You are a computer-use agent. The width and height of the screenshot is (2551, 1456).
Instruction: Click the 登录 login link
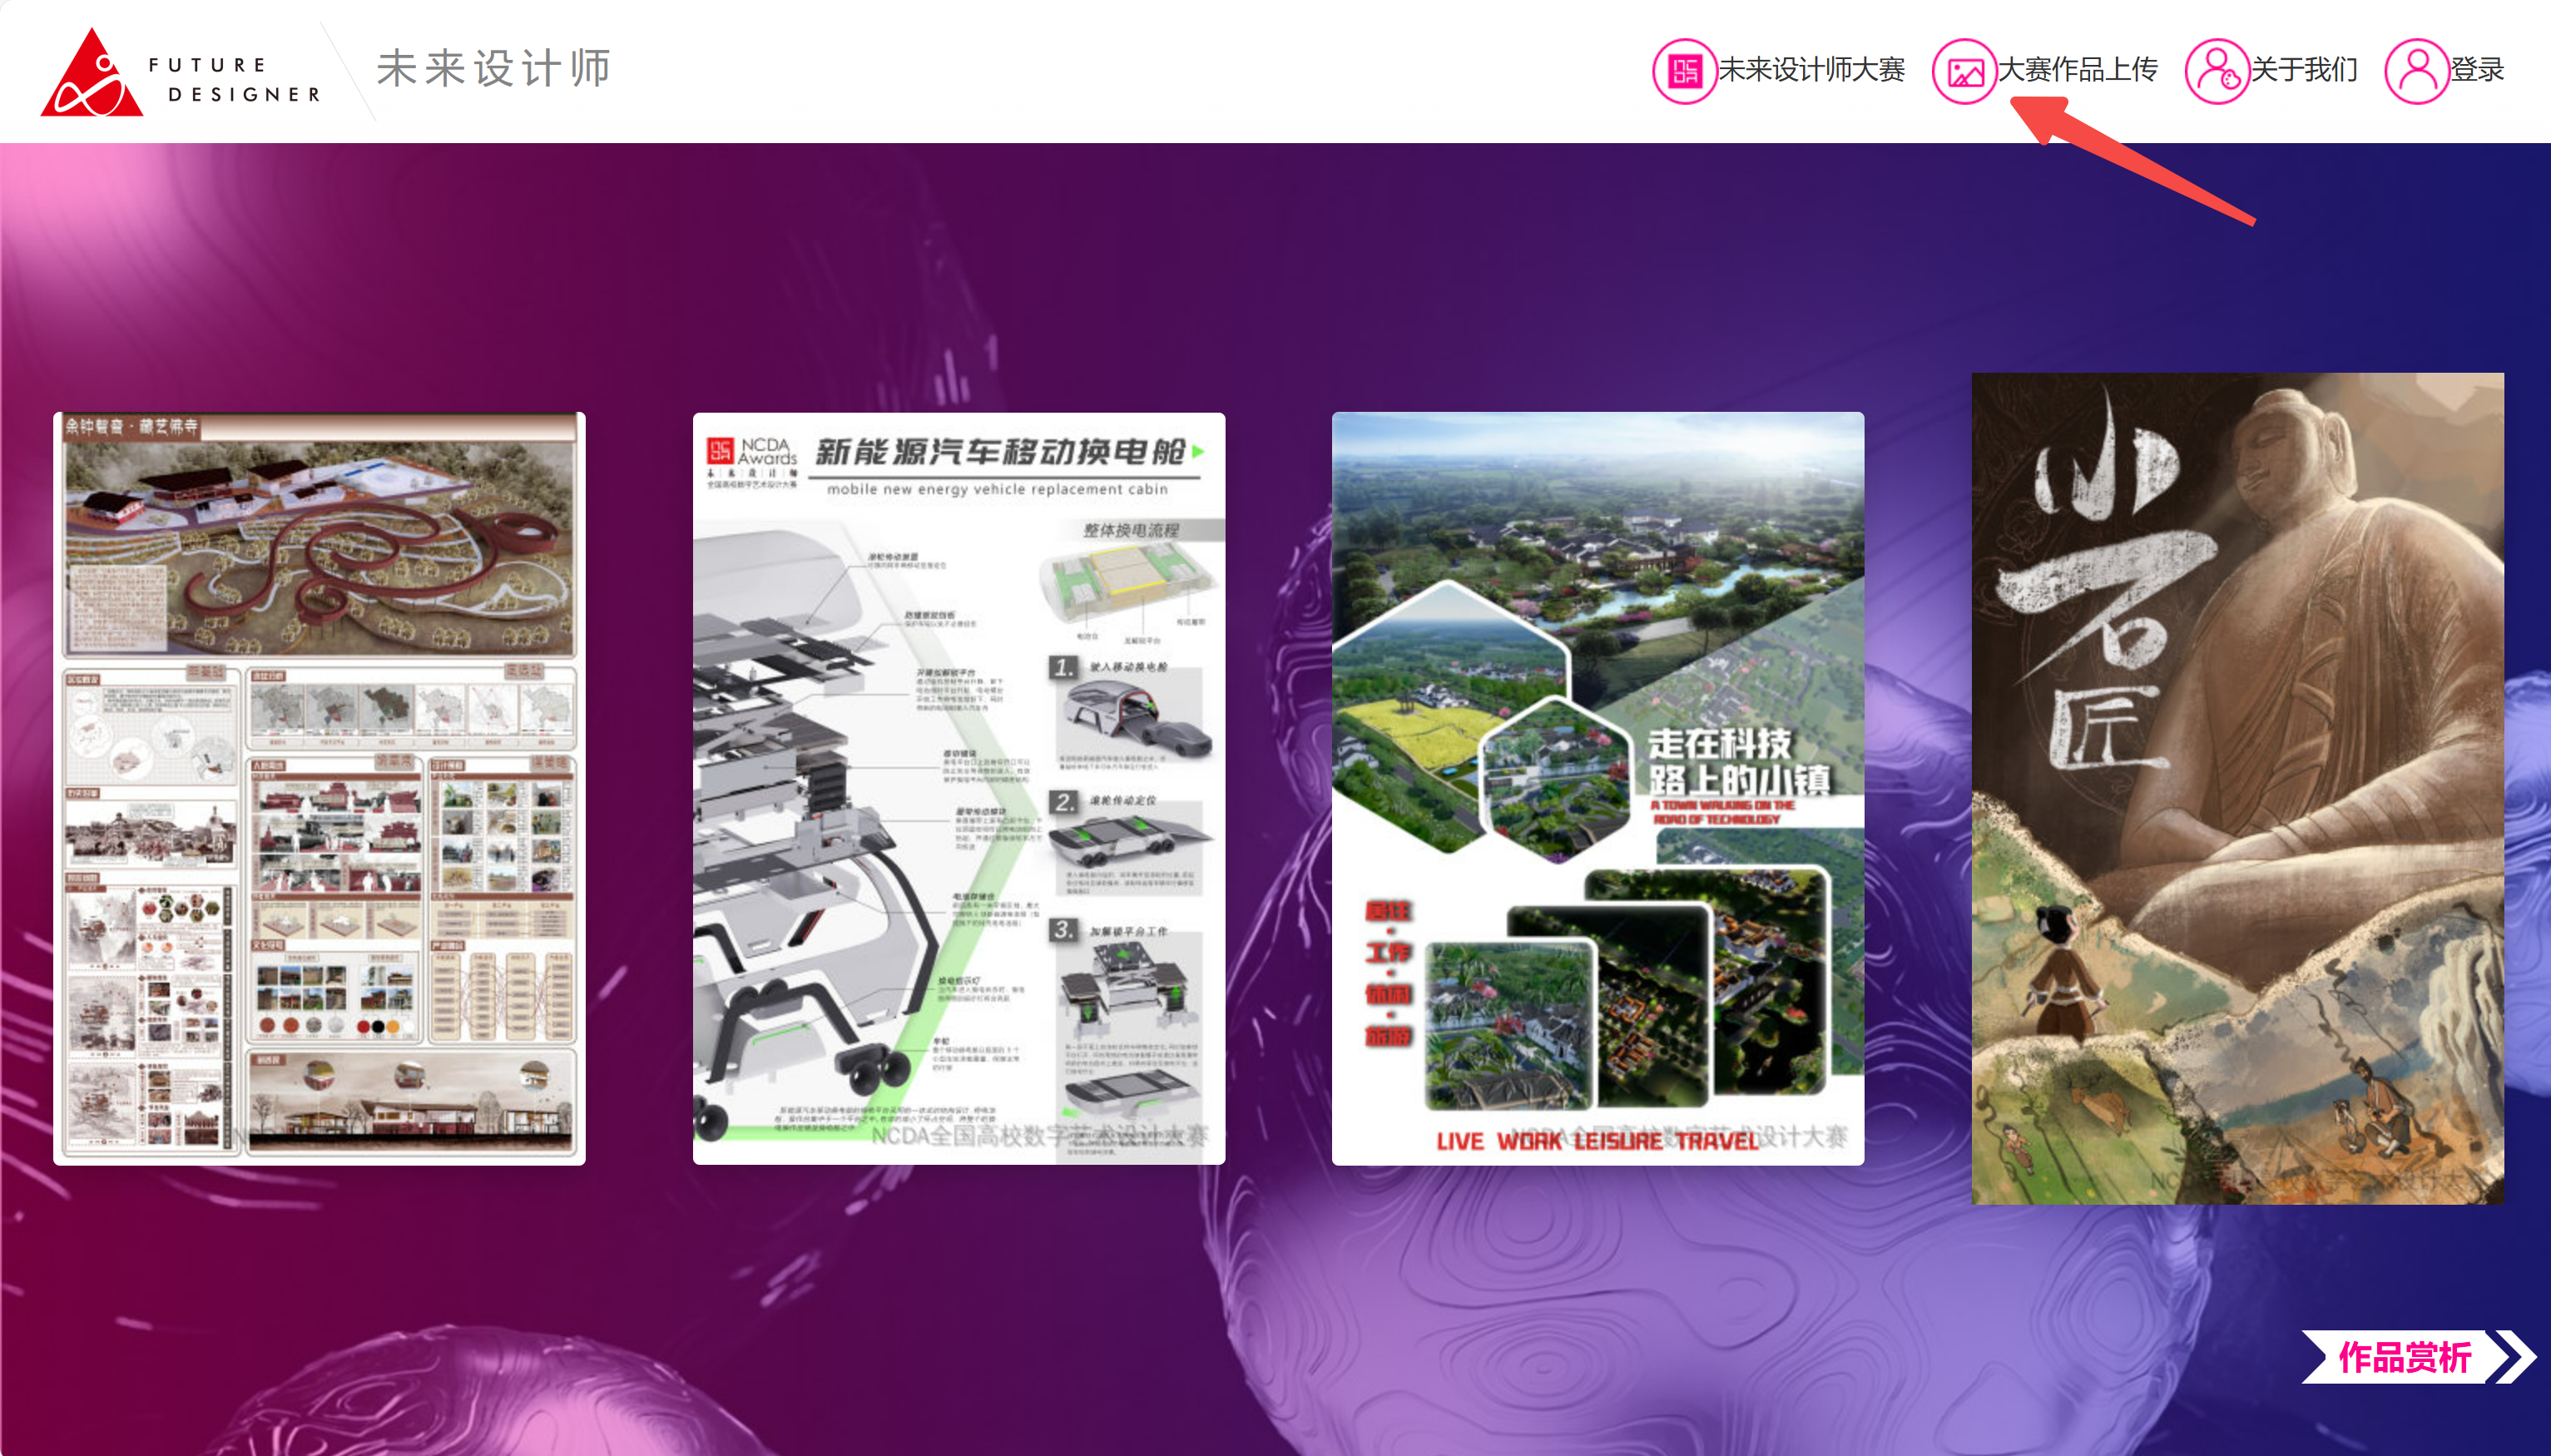(2477, 70)
